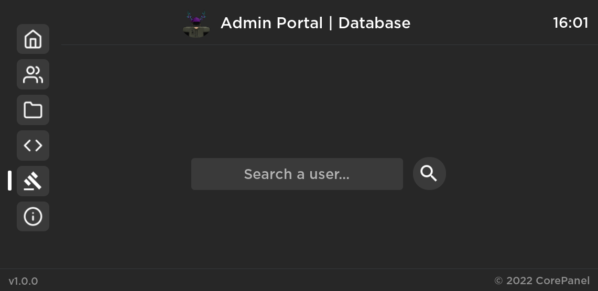Click the Admin Portal heading text
This screenshot has width=598, height=291.
click(x=271, y=23)
